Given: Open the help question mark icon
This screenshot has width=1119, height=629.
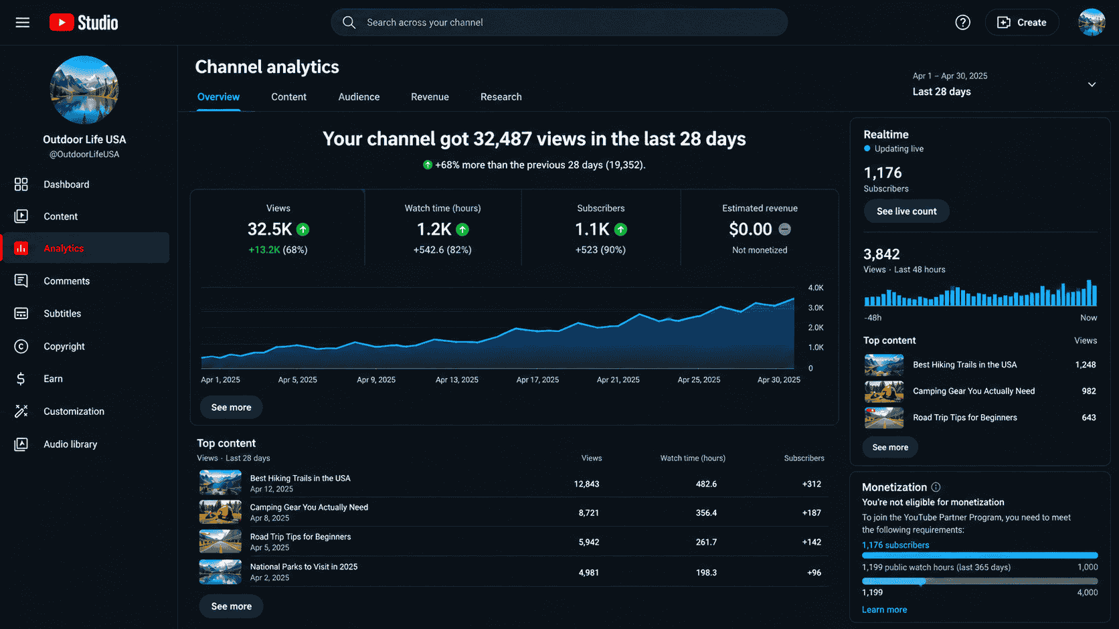Looking at the screenshot, I should [962, 23].
